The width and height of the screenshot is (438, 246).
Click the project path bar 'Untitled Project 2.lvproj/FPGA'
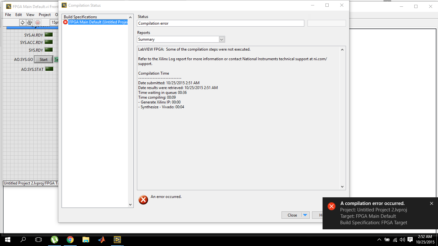(x=31, y=183)
